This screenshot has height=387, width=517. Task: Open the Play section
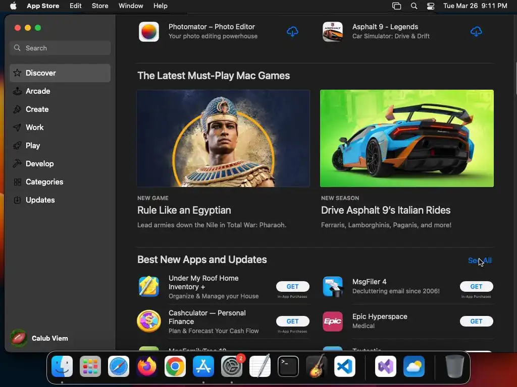(x=60, y=146)
